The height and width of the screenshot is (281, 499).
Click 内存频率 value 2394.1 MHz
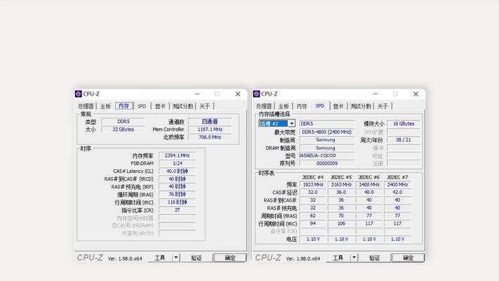(x=178, y=155)
